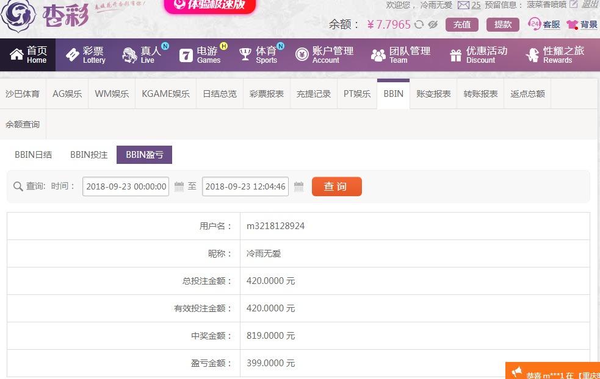Toggle balance visibility eye icon
Screen dimensions: 600x379
(433, 24)
